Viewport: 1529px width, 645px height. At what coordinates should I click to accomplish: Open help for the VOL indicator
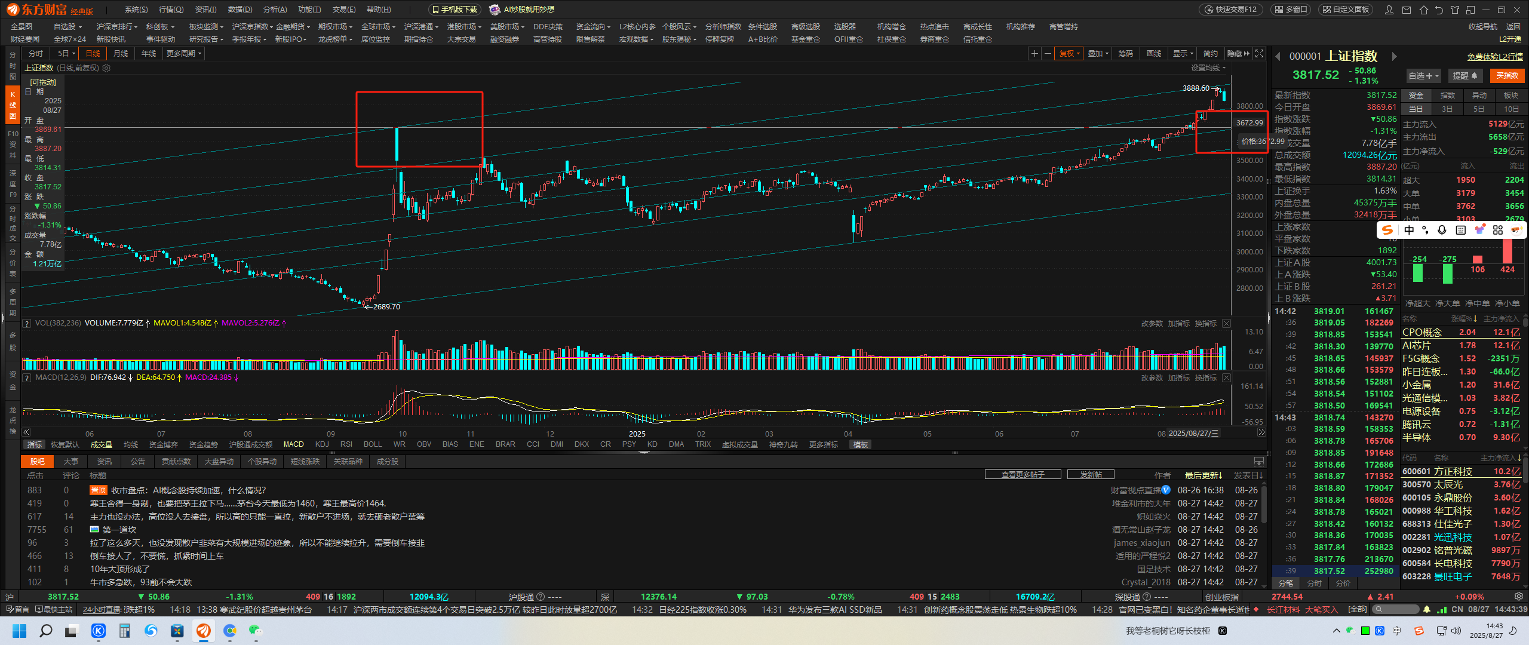click(26, 323)
